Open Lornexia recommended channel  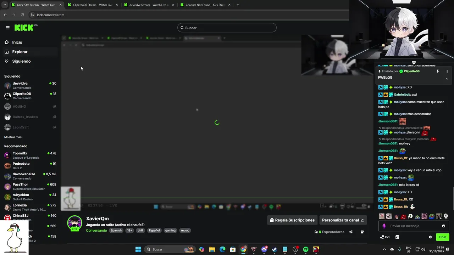(x=30, y=207)
